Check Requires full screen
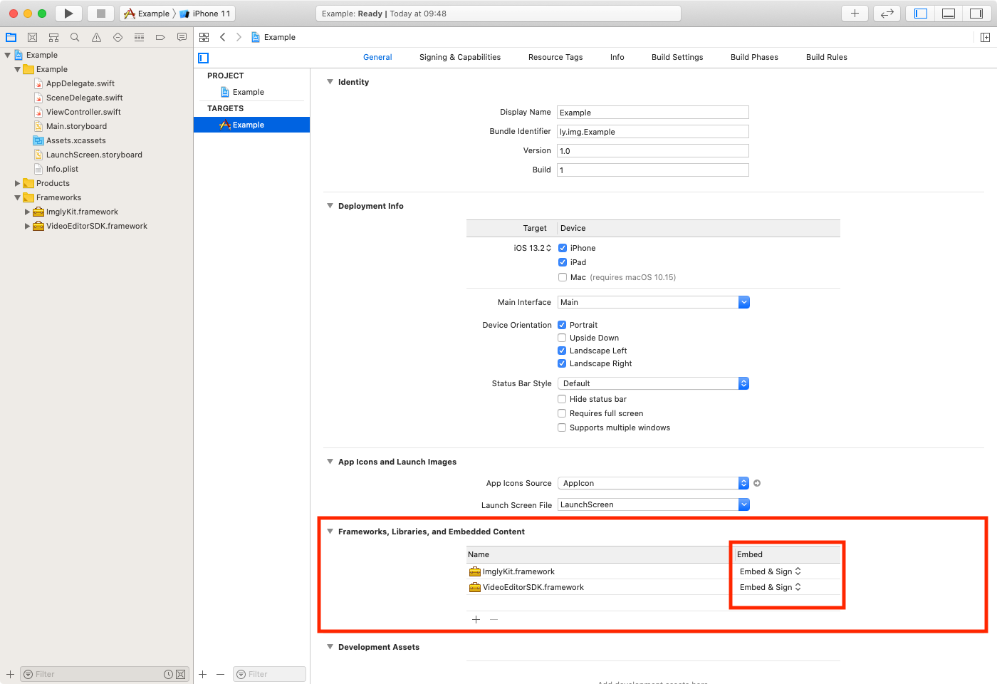 [562, 413]
